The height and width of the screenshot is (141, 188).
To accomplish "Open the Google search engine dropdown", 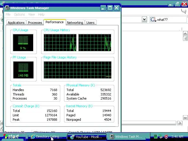I will pyautogui.click(x=153, y=20).
